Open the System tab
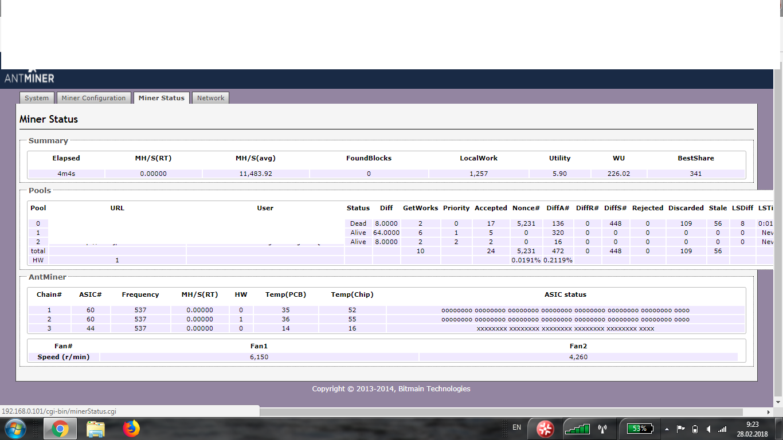 pyautogui.click(x=37, y=98)
